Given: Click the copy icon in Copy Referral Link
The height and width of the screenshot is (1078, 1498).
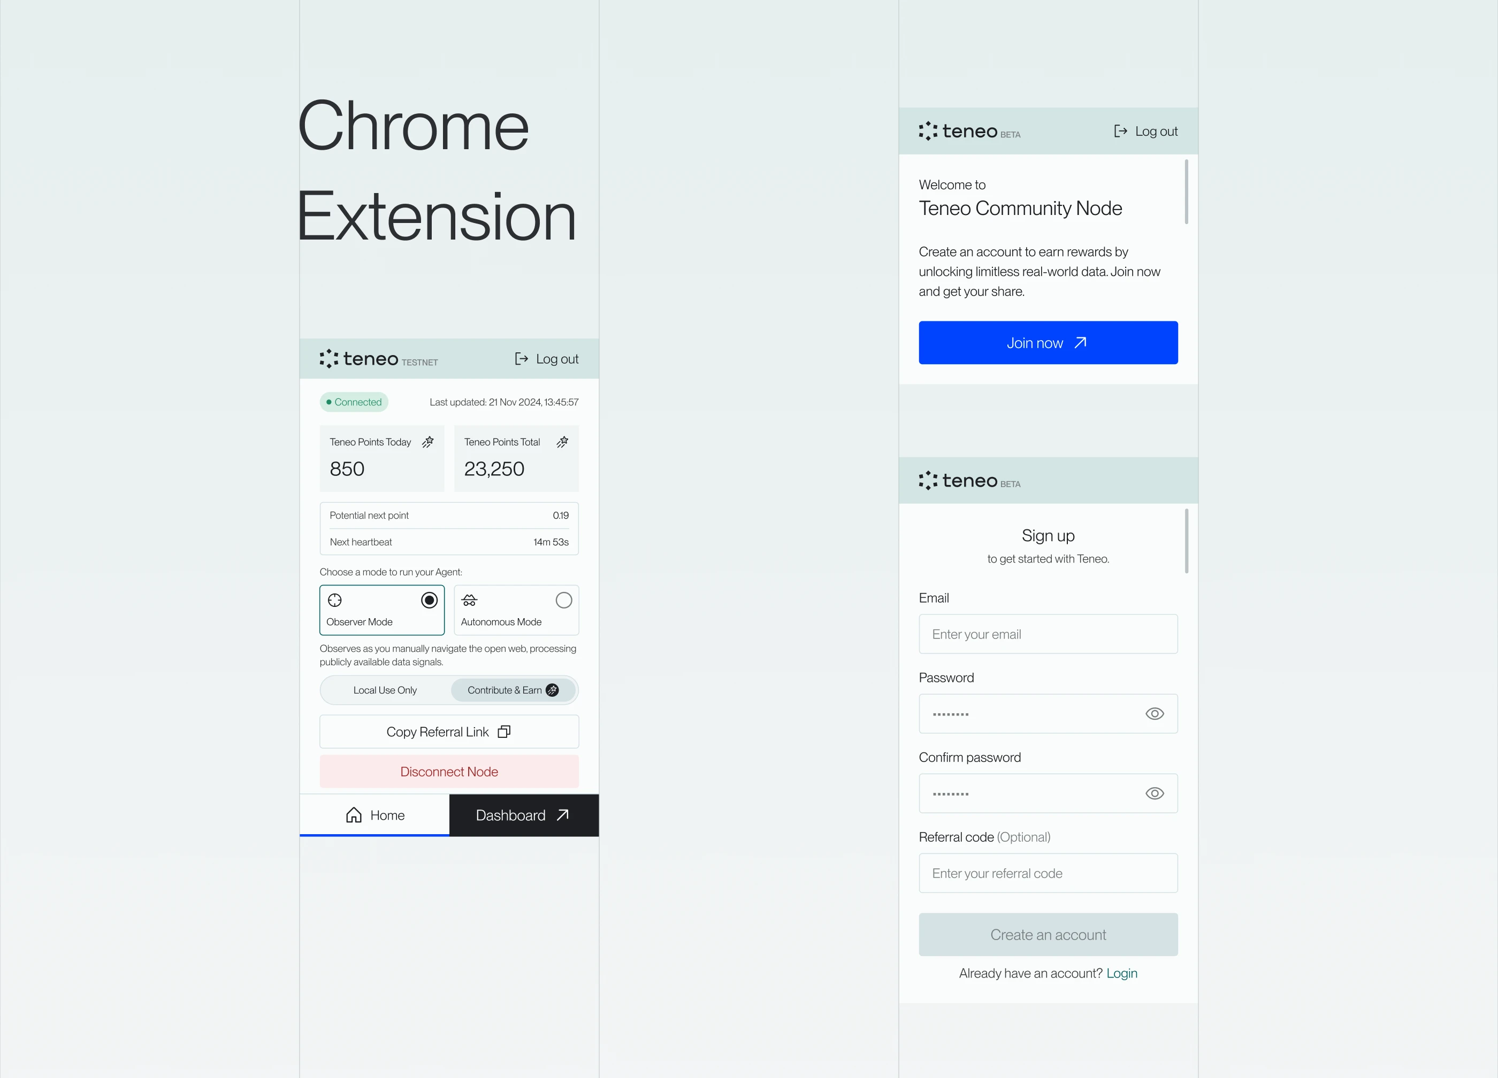Looking at the screenshot, I should 504,731.
